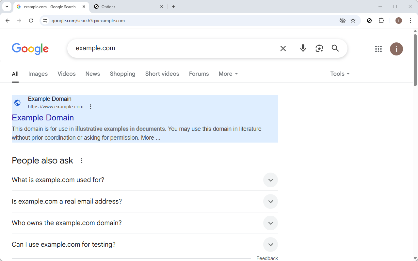Switch to the Images tab
The image size is (418, 261).
point(38,74)
